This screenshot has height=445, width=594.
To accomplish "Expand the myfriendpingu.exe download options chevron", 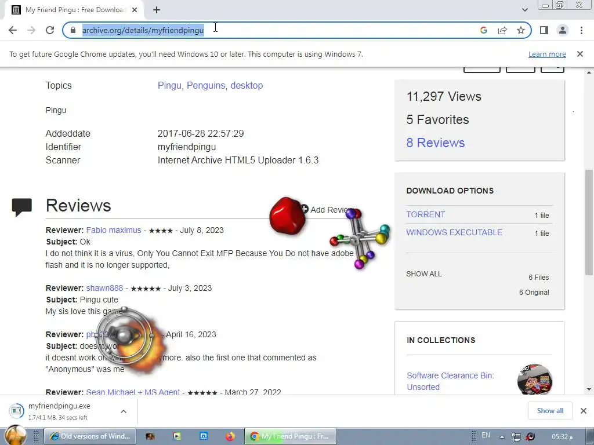I will 124,411.
